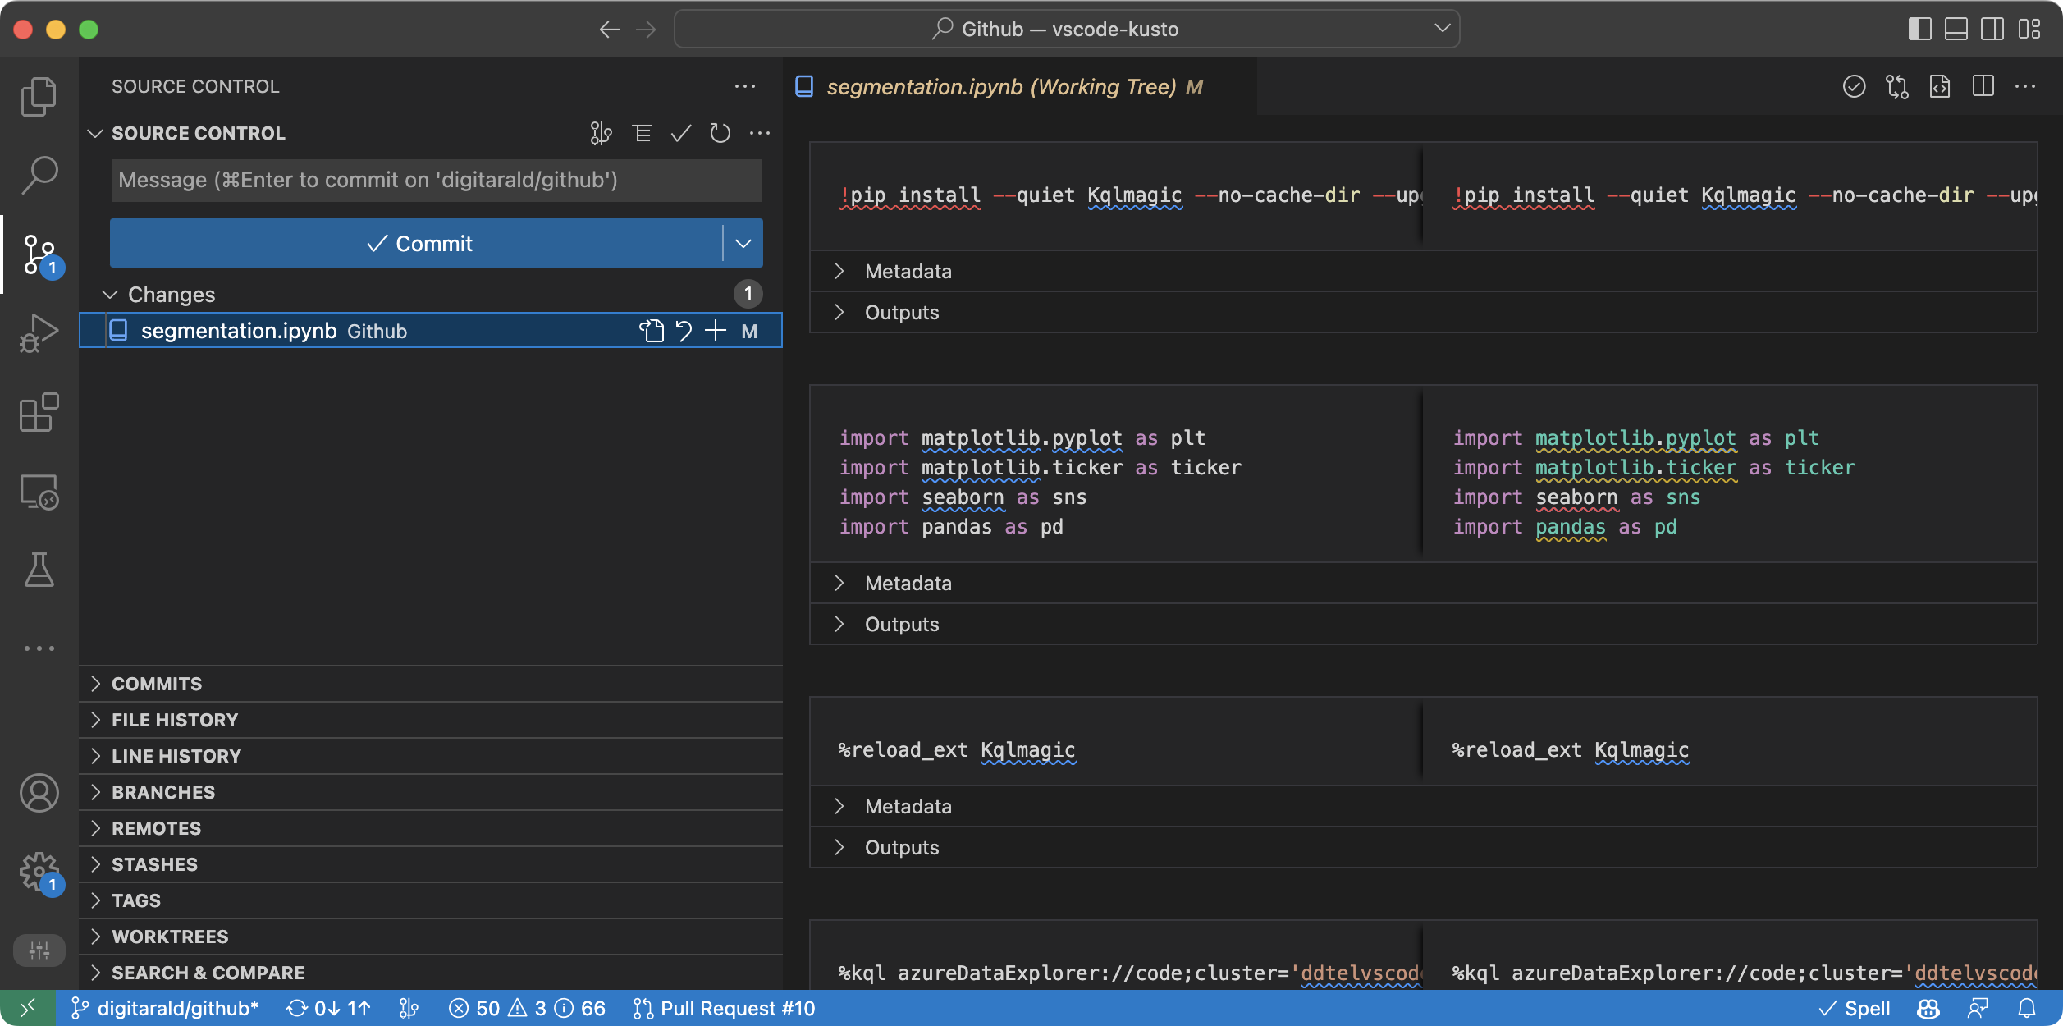The image size is (2063, 1026).
Task: Click the Remote Explorer icon
Action: click(x=39, y=492)
